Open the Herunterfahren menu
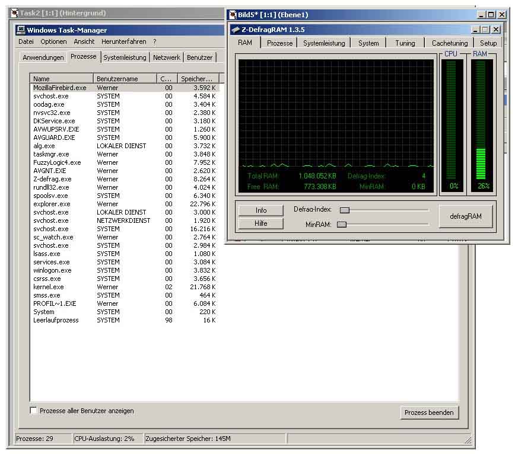Image resolution: width=515 pixels, height=454 pixels. pos(123,42)
